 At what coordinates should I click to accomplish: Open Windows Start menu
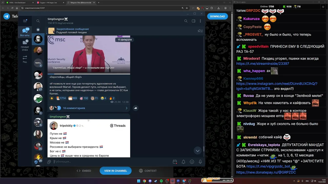click(x=139, y=181)
